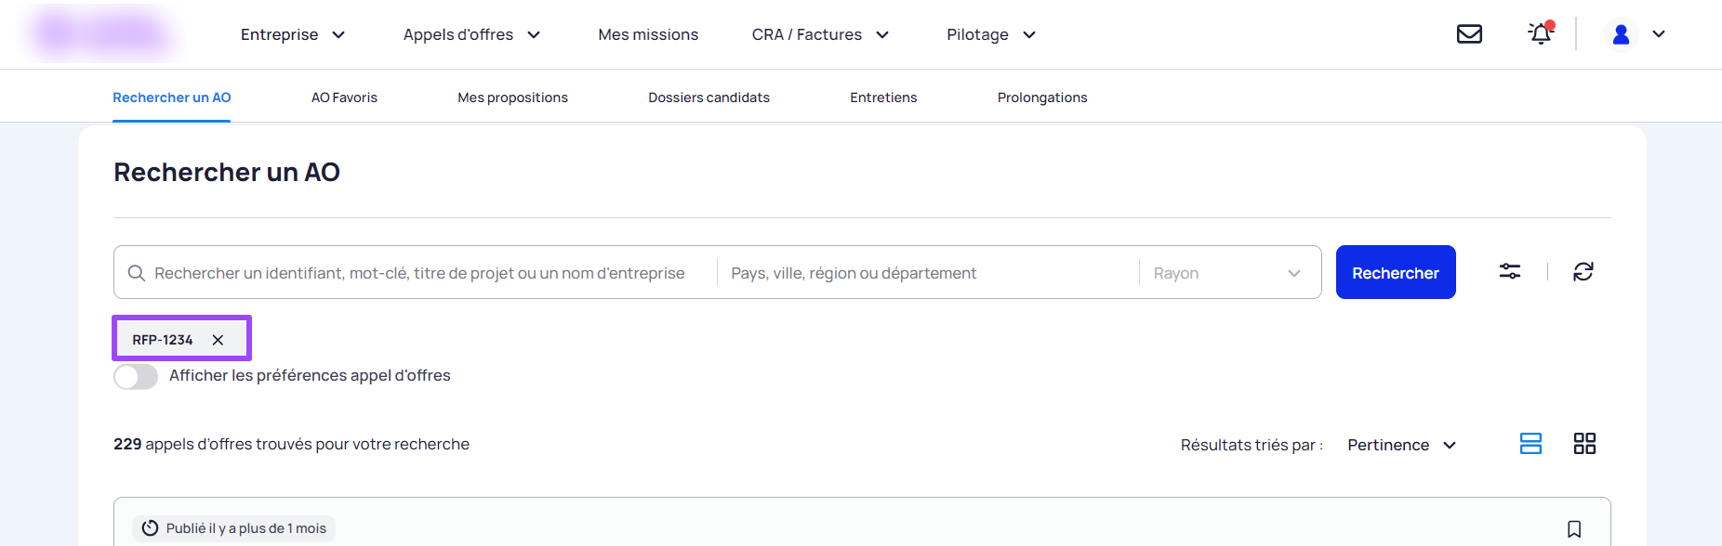Click the location search field
This screenshot has width=1722, height=546.
pos(925,273)
